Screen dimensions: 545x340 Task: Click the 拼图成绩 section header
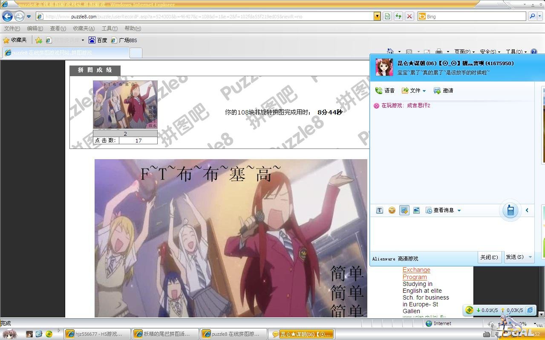[x=95, y=70]
